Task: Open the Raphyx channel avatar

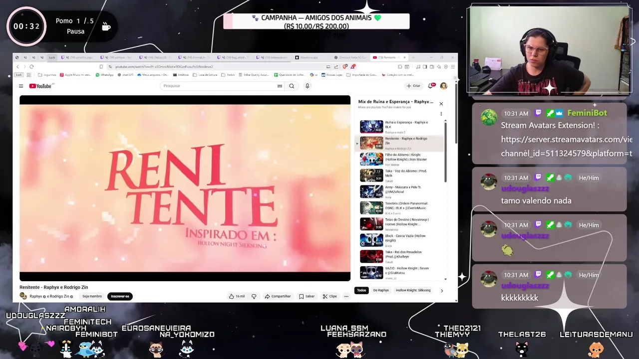Action: click(23, 296)
